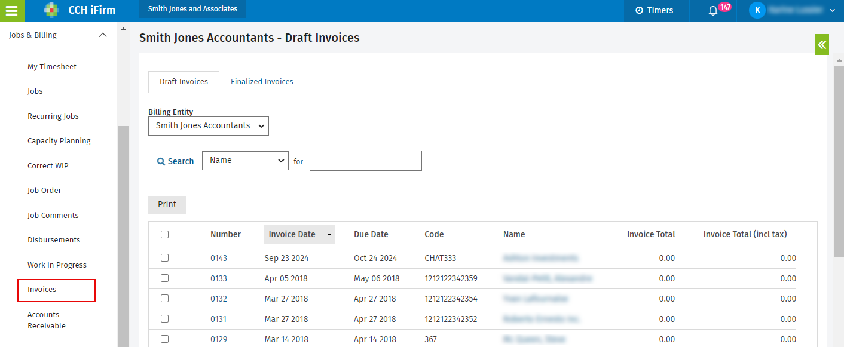This screenshot has width=844, height=347.
Task: Click code 1212122342359 cell
Action: pyautogui.click(x=451, y=279)
